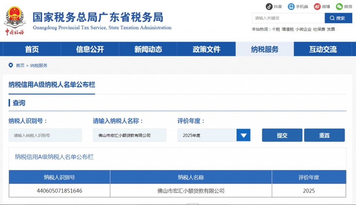Select the year cell 2025 in results
Screen dimensions: 356x205
pyautogui.click(x=309, y=191)
